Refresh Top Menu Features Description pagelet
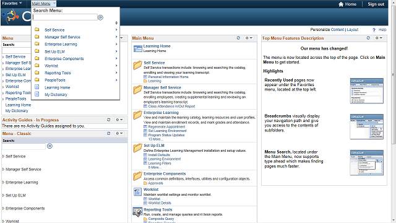This screenshot has height=223, width=396. 368,38
